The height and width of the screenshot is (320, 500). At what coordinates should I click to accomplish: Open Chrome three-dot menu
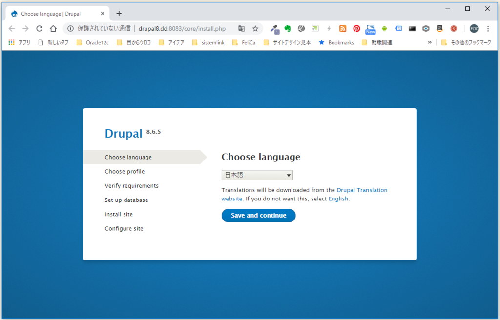(488, 29)
